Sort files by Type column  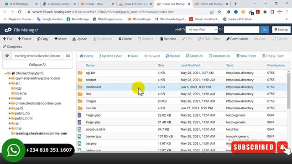[x=229, y=65]
